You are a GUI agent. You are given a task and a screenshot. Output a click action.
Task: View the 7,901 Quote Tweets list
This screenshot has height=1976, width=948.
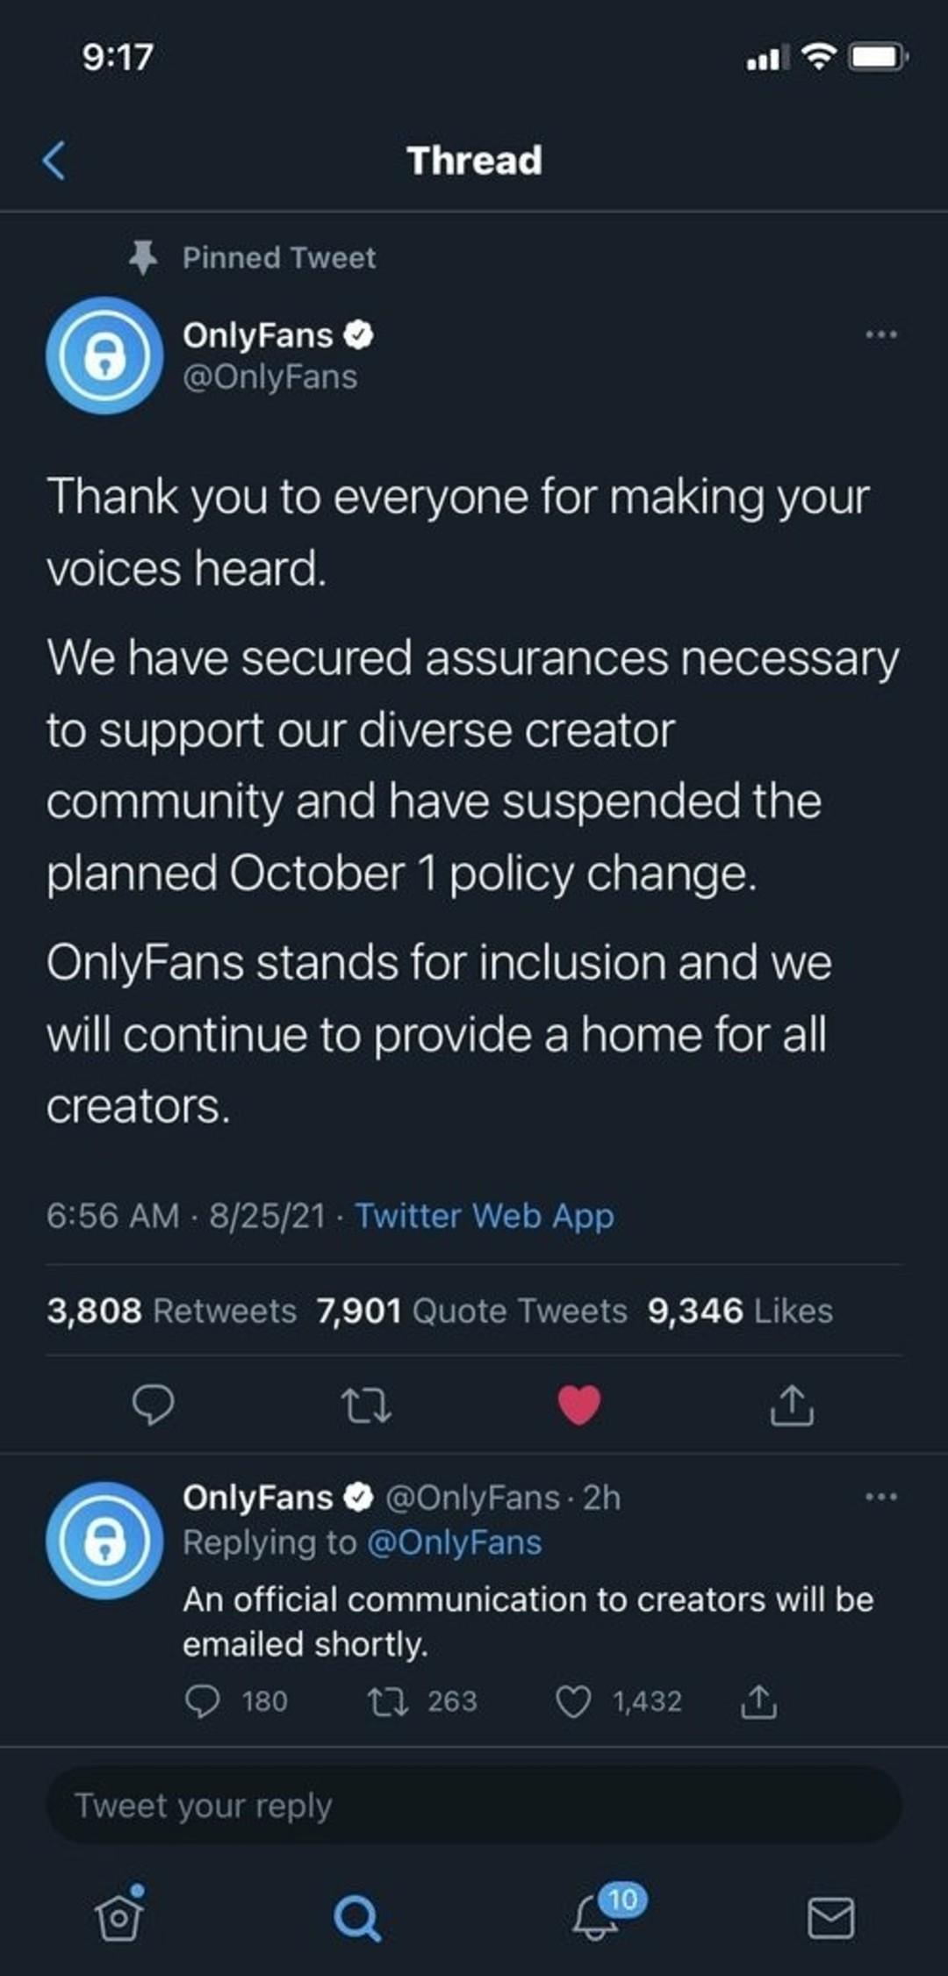click(472, 1311)
